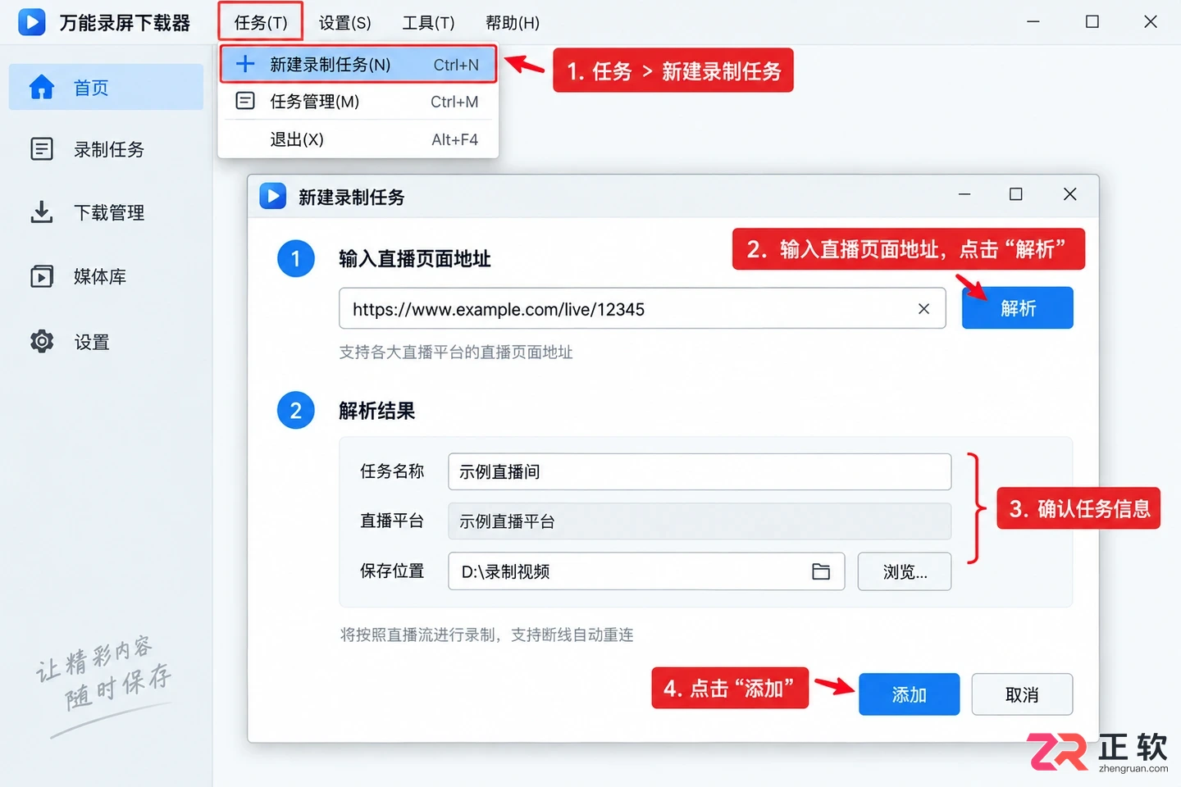Open the 任务(T) menu
1181x787 pixels.
coord(261,22)
